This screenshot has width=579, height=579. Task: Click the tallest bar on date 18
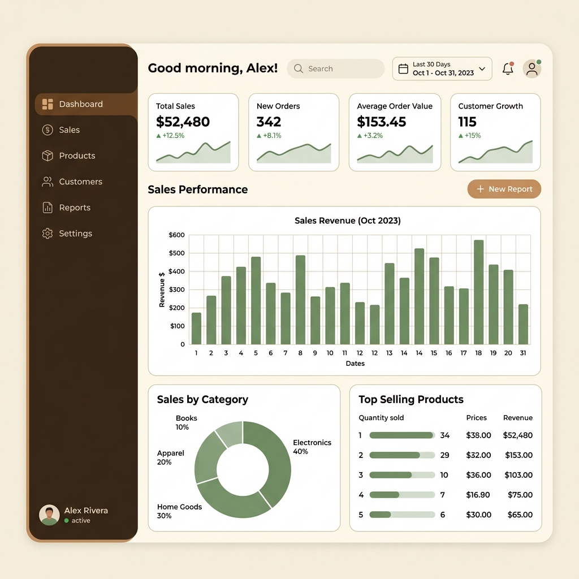click(478, 292)
